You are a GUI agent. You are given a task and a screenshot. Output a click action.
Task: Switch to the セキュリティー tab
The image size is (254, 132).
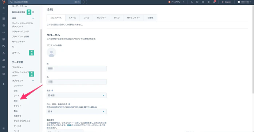click(x=133, y=18)
